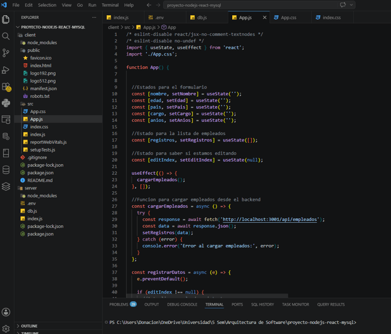Switch to the .env editor tab

pyautogui.click(x=165, y=18)
